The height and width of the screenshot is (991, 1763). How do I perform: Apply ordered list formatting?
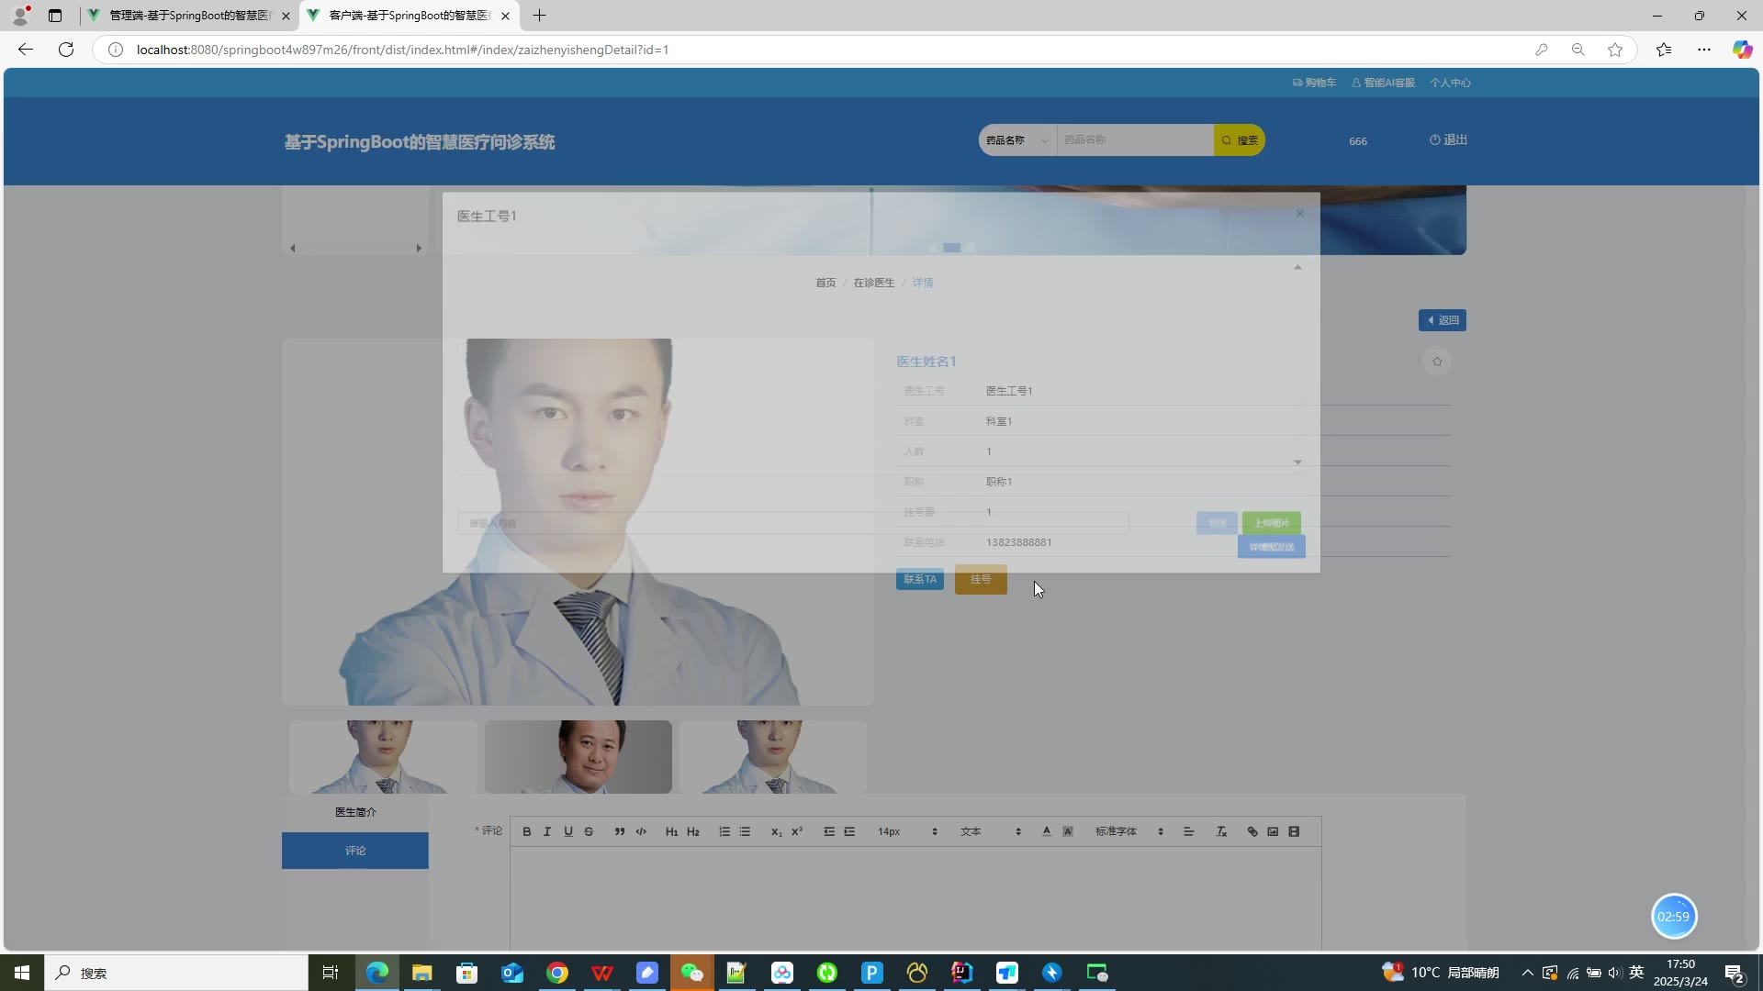724,831
